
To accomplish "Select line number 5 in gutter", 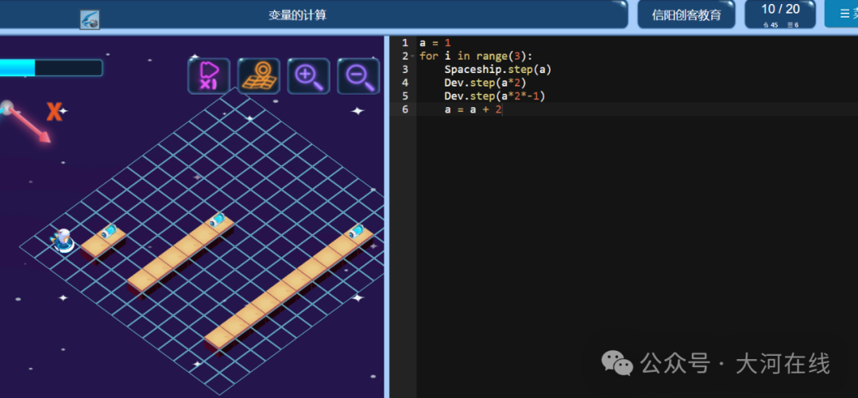I will click(404, 96).
